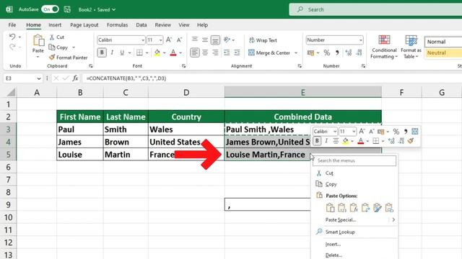Click Increase Font Size in ribbon
The image size is (462, 259).
coord(169,40)
